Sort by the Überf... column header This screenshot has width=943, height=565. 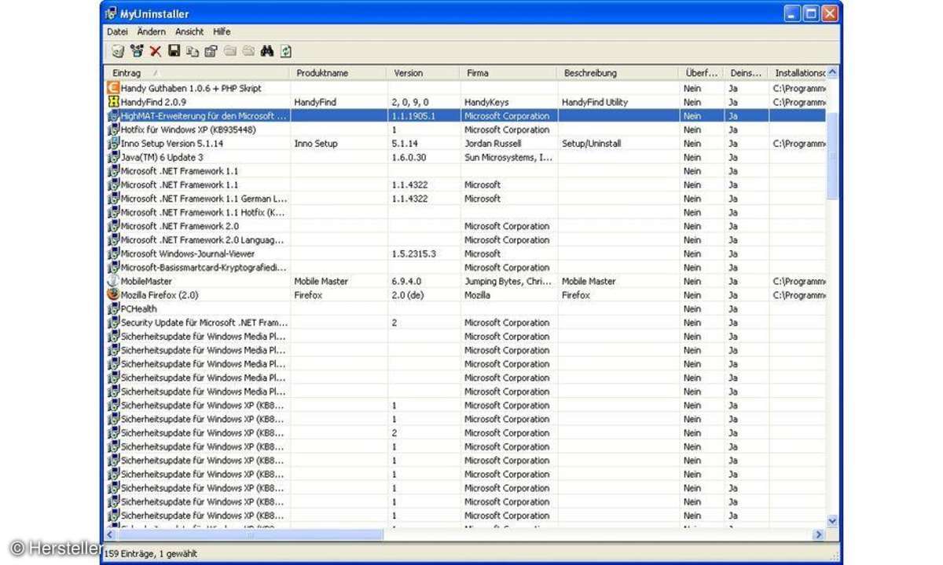[702, 73]
